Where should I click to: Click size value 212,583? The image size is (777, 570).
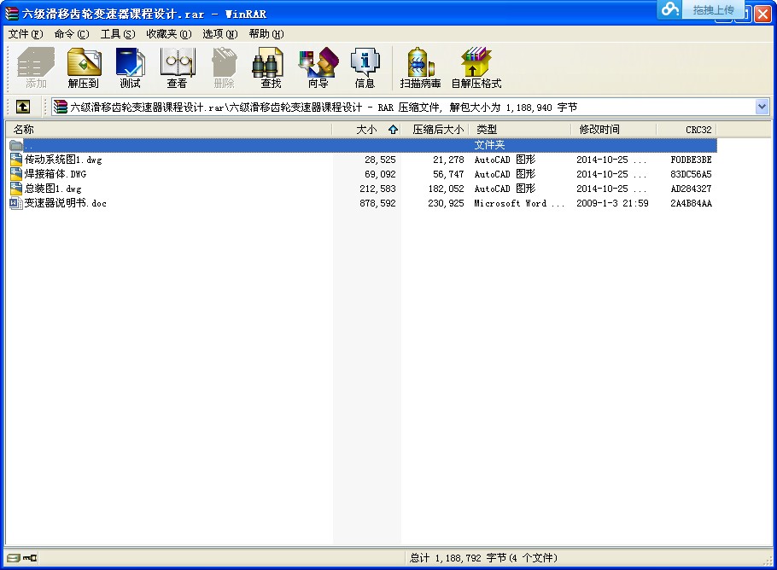tap(377, 189)
